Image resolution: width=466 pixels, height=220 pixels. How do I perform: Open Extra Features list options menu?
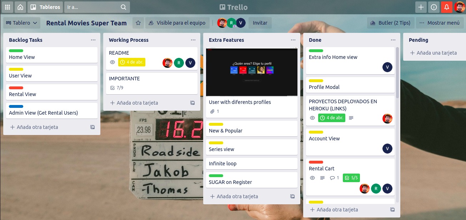293,40
